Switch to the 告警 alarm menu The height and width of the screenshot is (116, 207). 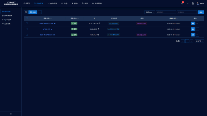tap(64, 4)
